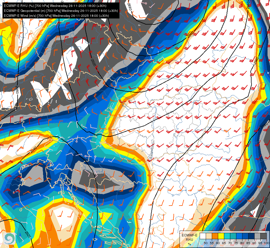270x248 pixels.
Task: Pick the cyan 65–70% legend swatch
Action: [x=227, y=236]
